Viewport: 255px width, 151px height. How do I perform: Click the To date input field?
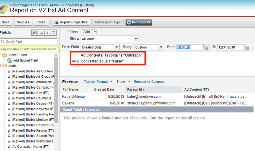(231, 47)
